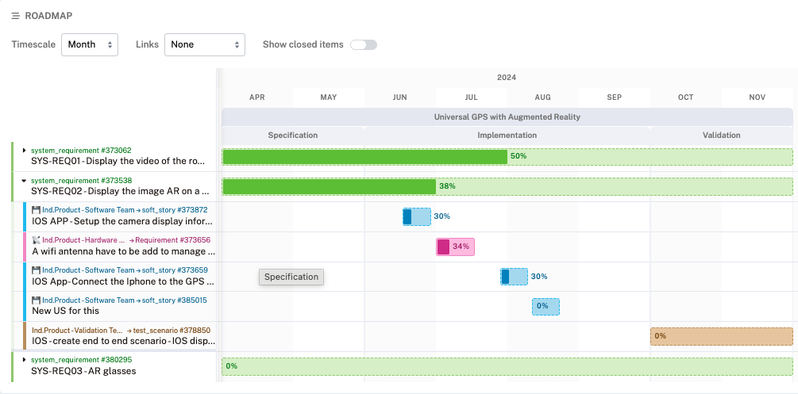Click the Roadmap hamburger menu icon
Screen dimensions: 798x394
tap(16, 16)
